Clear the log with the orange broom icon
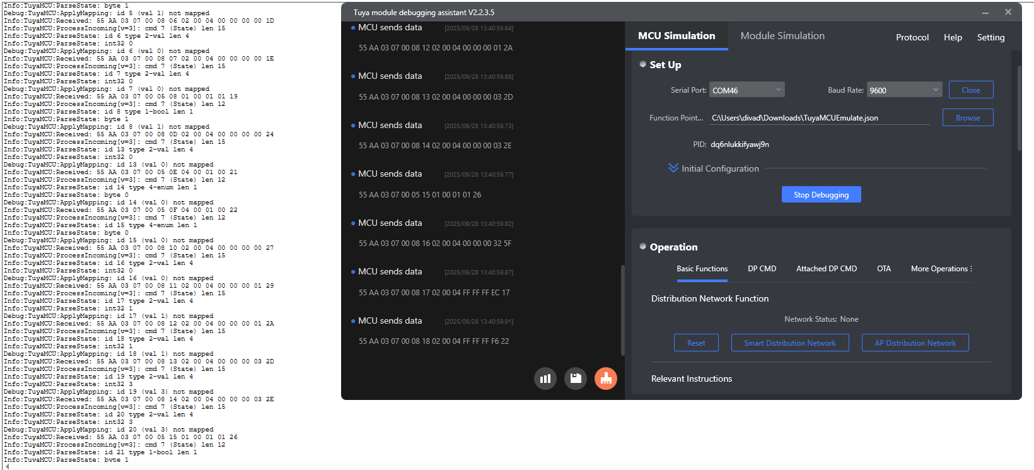 [606, 379]
